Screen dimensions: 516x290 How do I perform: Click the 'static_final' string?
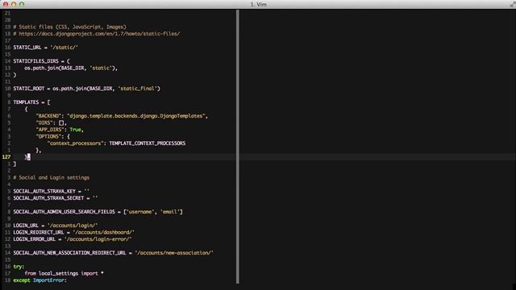coord(137,89)
